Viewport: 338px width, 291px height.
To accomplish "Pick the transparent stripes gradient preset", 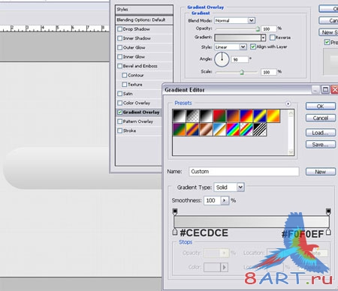I will pyautogui.click(x=260, y=130).
